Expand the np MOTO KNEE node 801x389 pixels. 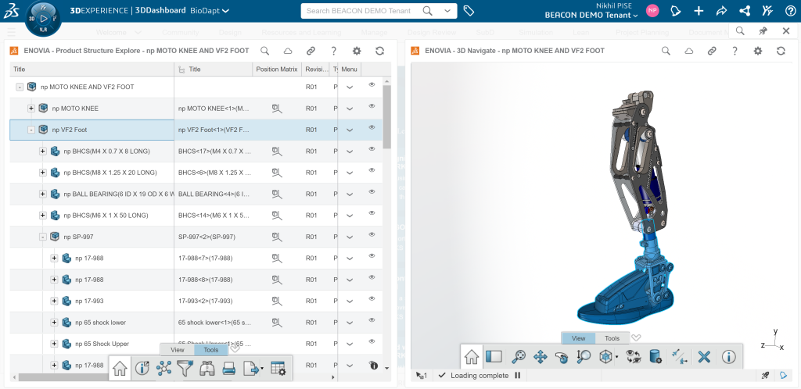[31, 109]
